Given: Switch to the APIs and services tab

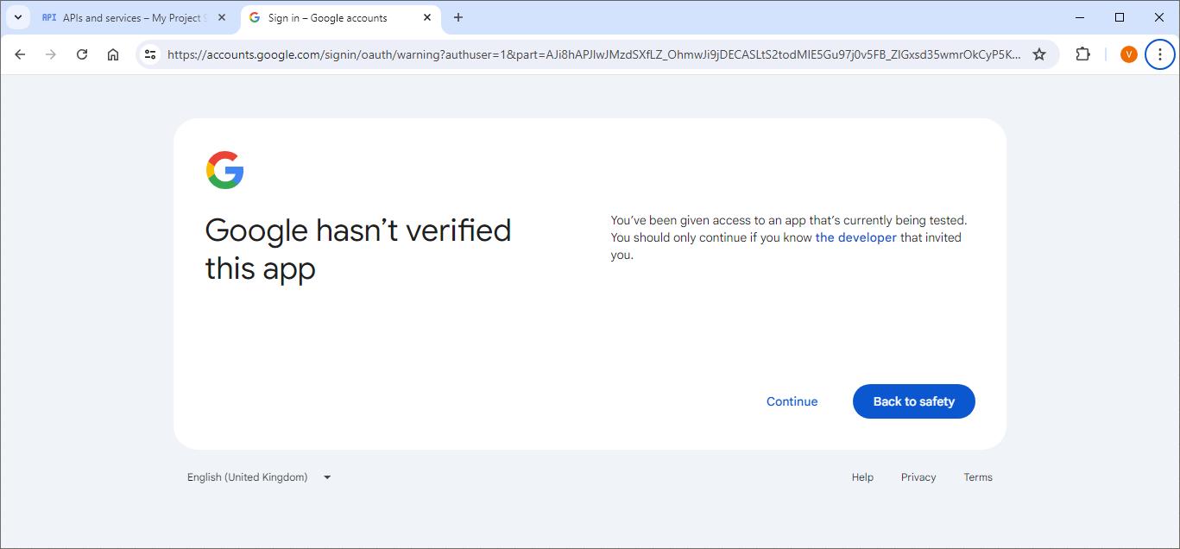Looking at the screenshot, I should 134,17.
